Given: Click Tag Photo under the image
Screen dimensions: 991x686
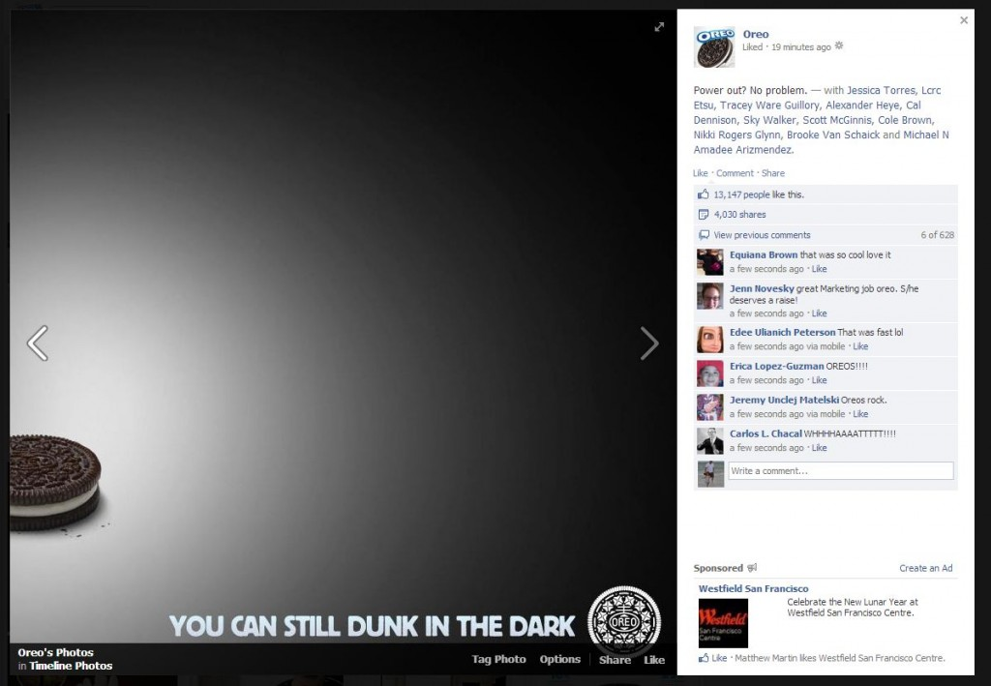Looking at the screenshot, I should (498, 659).
